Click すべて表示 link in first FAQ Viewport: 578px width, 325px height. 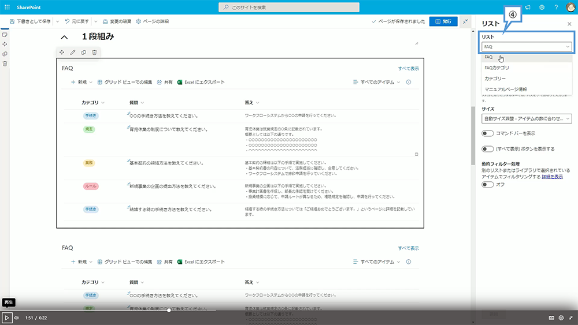tap(409, 69)
